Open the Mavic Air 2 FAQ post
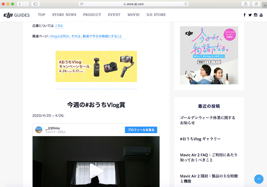Screen dimensions: 267x187 click(x=209, y=157)
